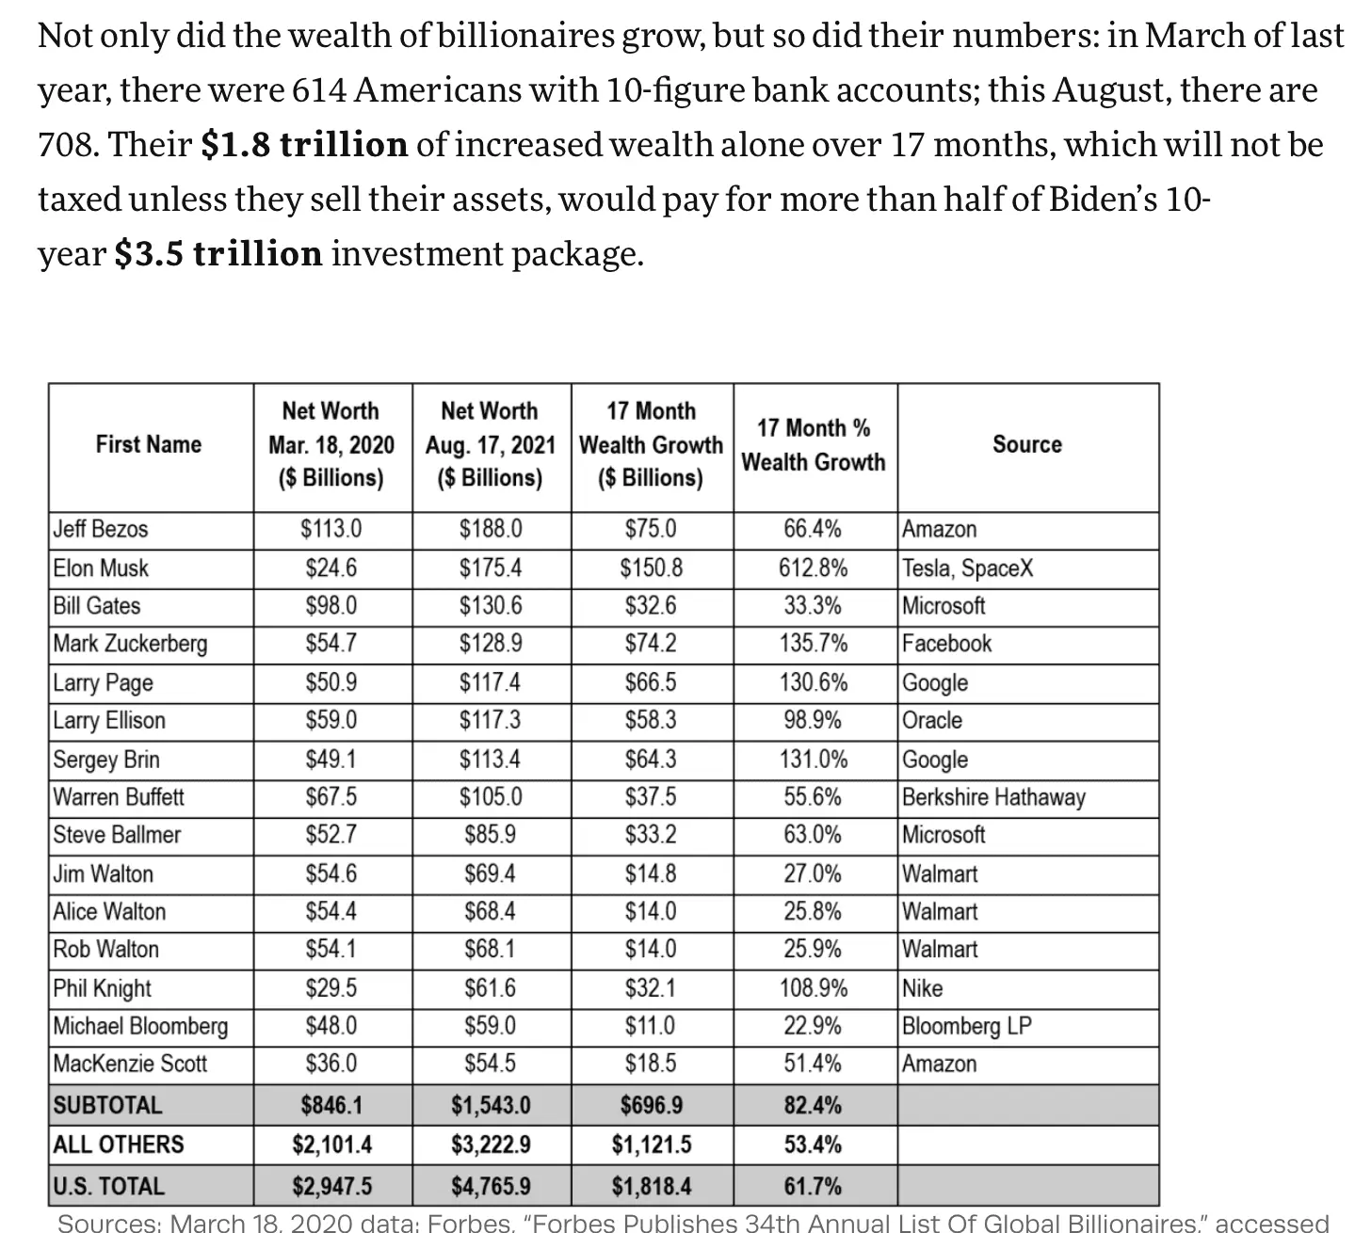Click the $1,818.4 total wealth growth cell
The width and height of the screenshot is (1371, 1233).
pos(652,1186)
